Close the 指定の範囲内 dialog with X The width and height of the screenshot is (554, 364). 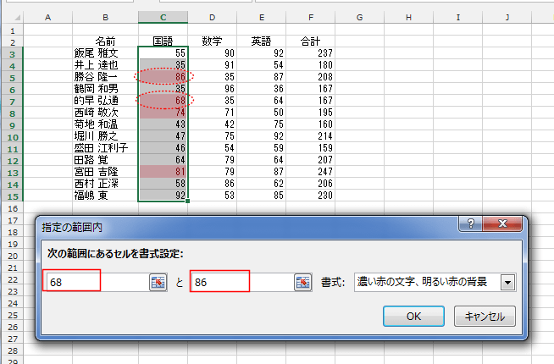pyautogui.click(x=502, y=223)
